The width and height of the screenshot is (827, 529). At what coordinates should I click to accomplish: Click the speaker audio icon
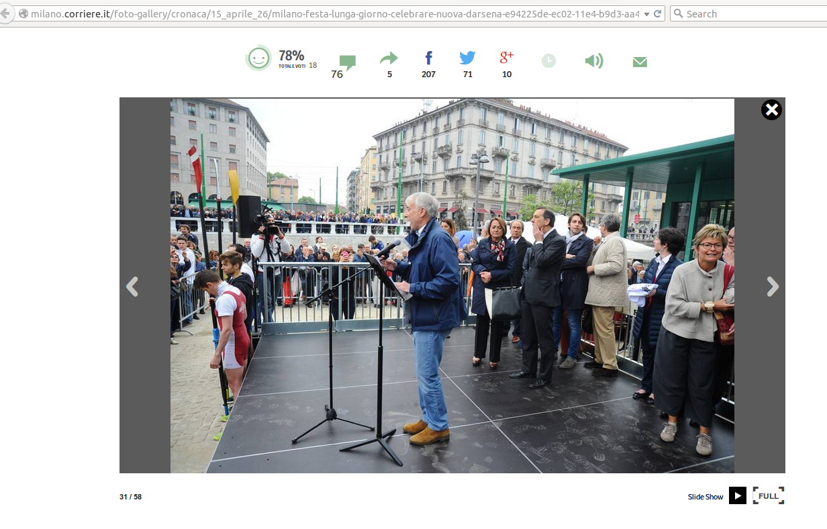click(x=594, y=61)
